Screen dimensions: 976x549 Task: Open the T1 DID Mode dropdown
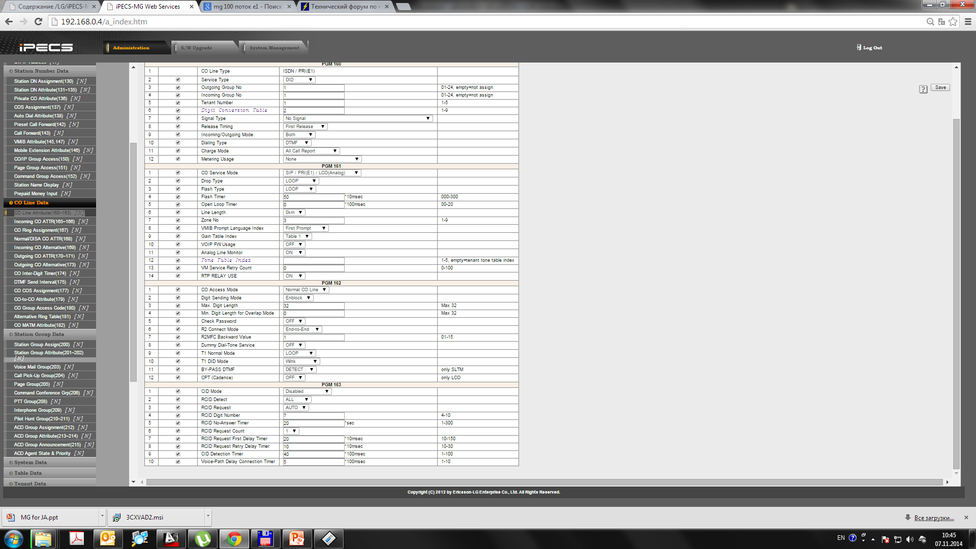(x=301, y=361)
